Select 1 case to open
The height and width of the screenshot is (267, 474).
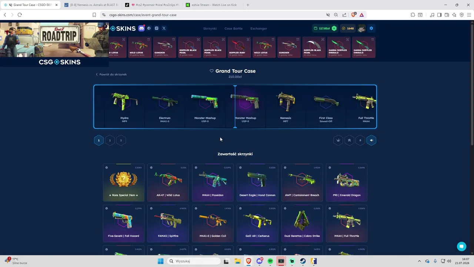click(99, 140)
